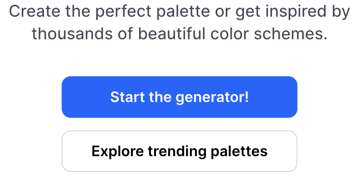The height and width of the screenshot is (176, 360).
Task: Click the word 'trending' in the lower button
Action: [x=177, y=152]
